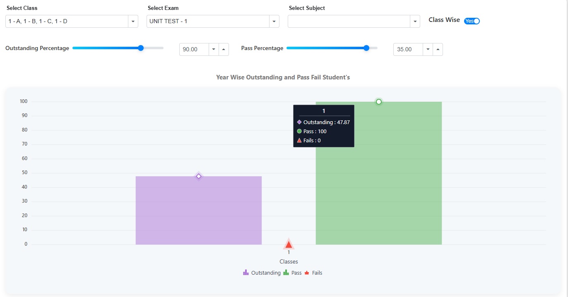Decrease Outstanding Percentage with down arrow
Image resolution: width=568 pixels, height=297 pixels.
click(214, 49)
